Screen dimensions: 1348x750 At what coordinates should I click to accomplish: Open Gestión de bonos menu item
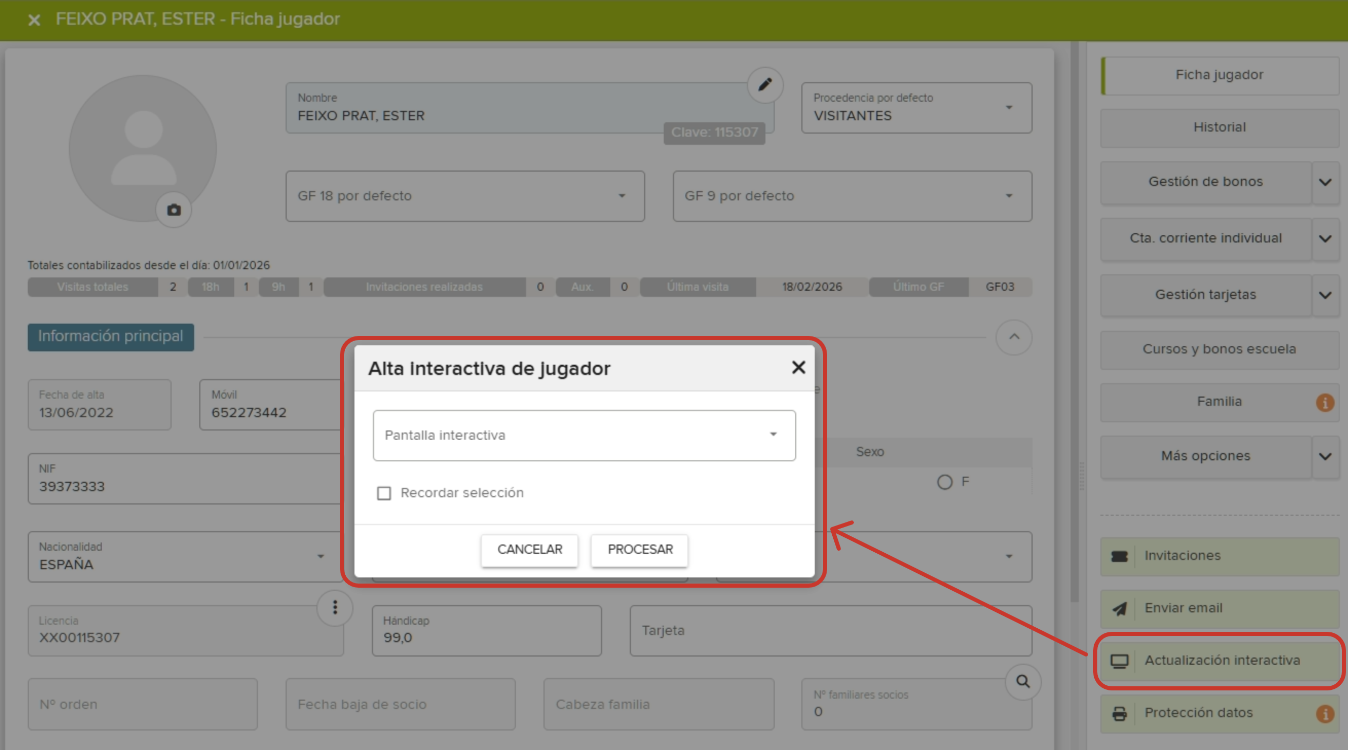(x=1206, y=182)
